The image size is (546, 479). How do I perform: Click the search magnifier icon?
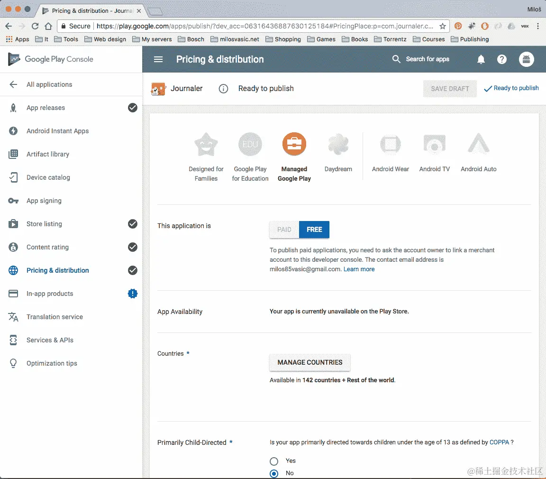point(396,59)
